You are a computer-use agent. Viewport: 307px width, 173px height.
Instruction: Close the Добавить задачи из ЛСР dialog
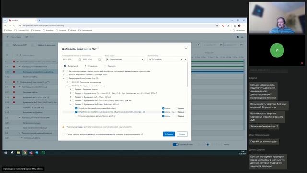[186, 49]
